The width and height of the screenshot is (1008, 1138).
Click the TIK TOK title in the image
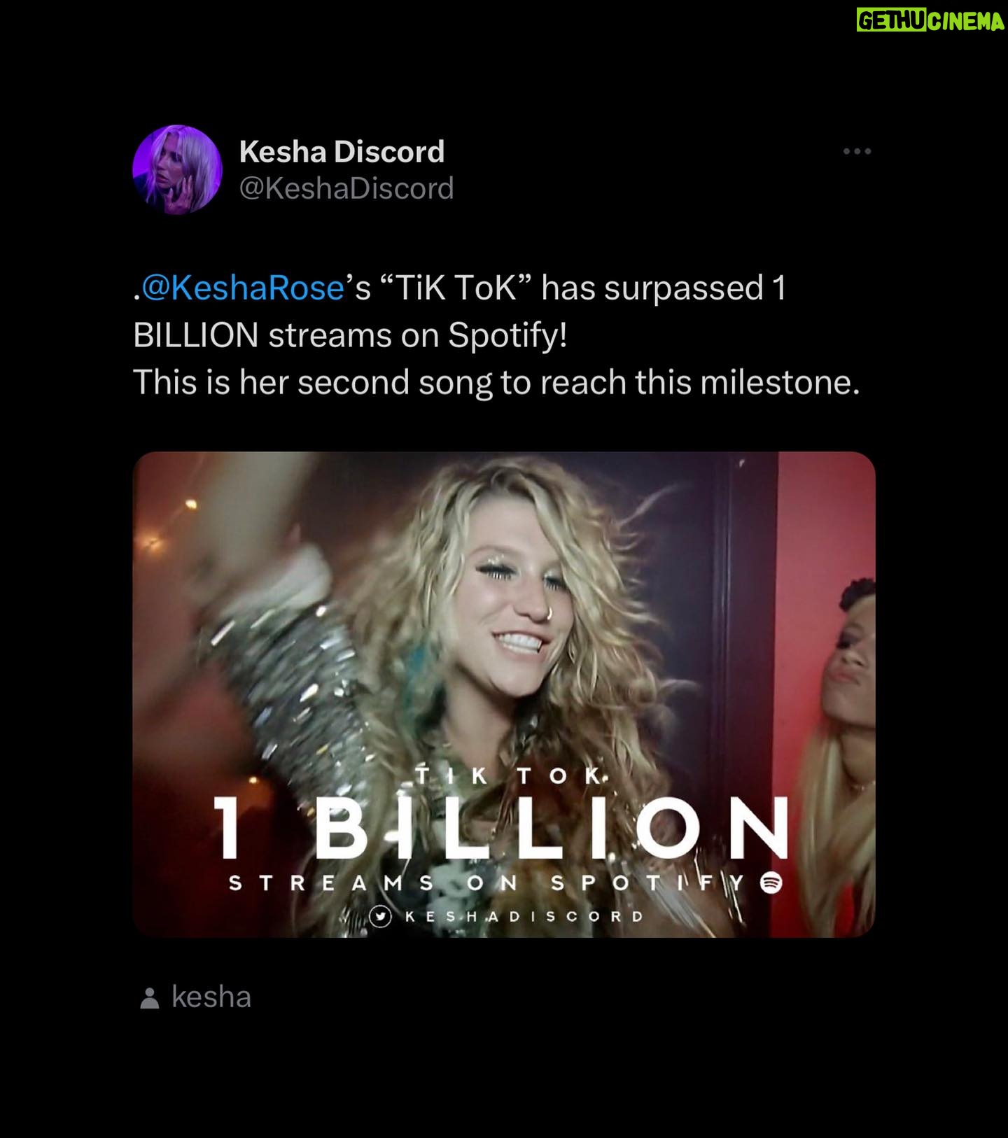tap(509, 775)
